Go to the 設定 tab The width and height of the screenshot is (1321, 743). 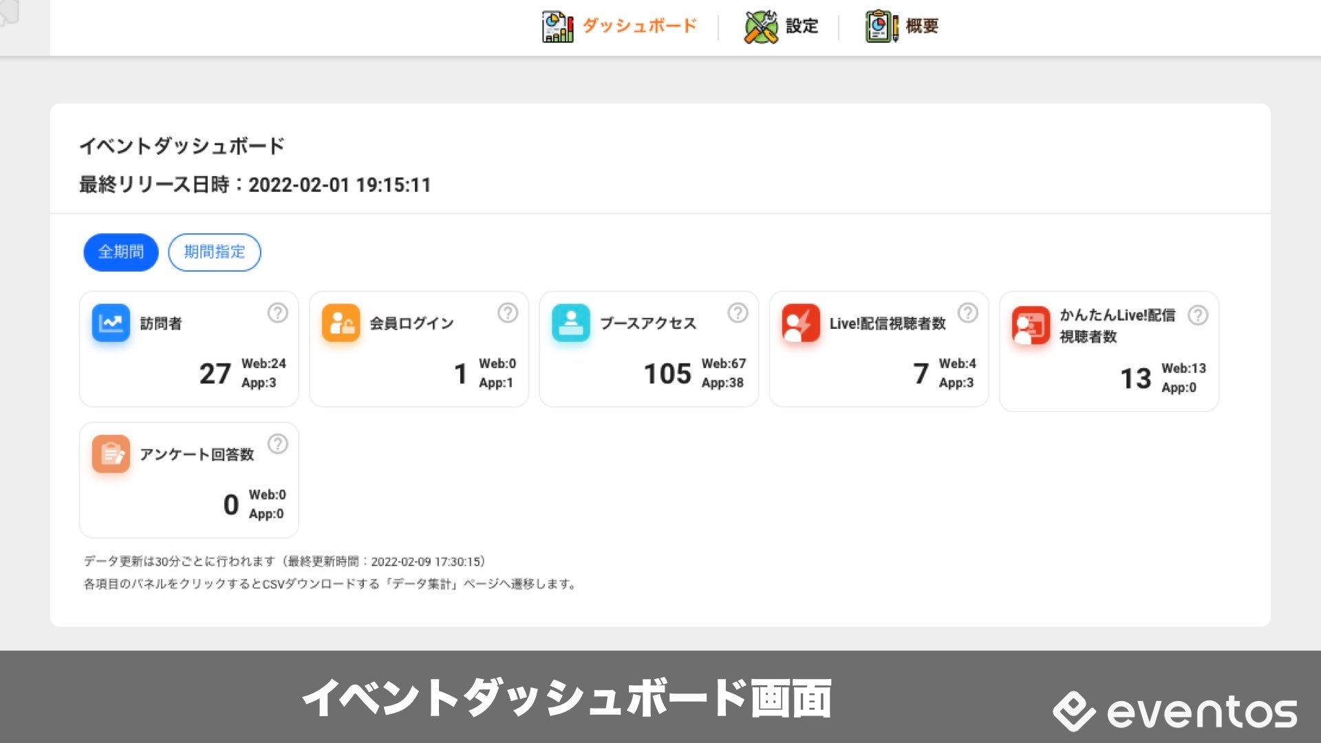(802, 26)
